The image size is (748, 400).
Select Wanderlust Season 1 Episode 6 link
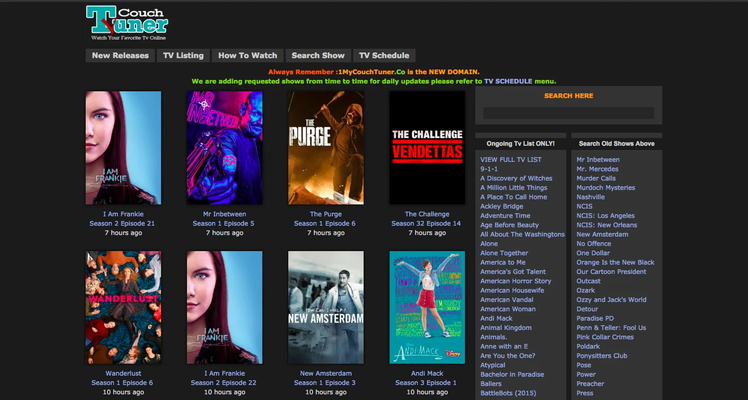click(123, 378)
